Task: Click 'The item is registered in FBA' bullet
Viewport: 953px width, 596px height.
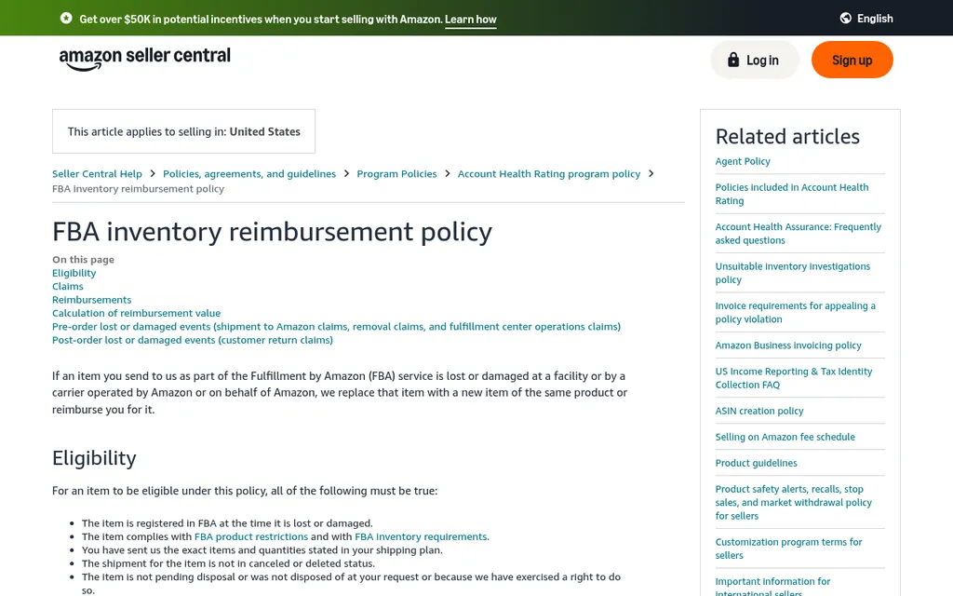Action: 227,523
